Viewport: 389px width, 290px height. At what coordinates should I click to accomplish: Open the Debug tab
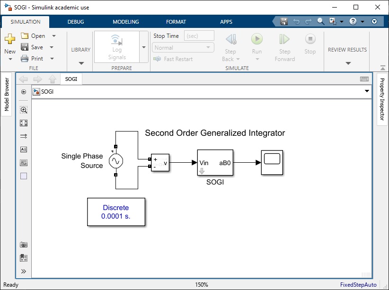click(75, 22)
